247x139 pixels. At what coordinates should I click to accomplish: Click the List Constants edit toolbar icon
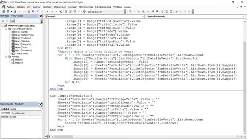(135, 12)
